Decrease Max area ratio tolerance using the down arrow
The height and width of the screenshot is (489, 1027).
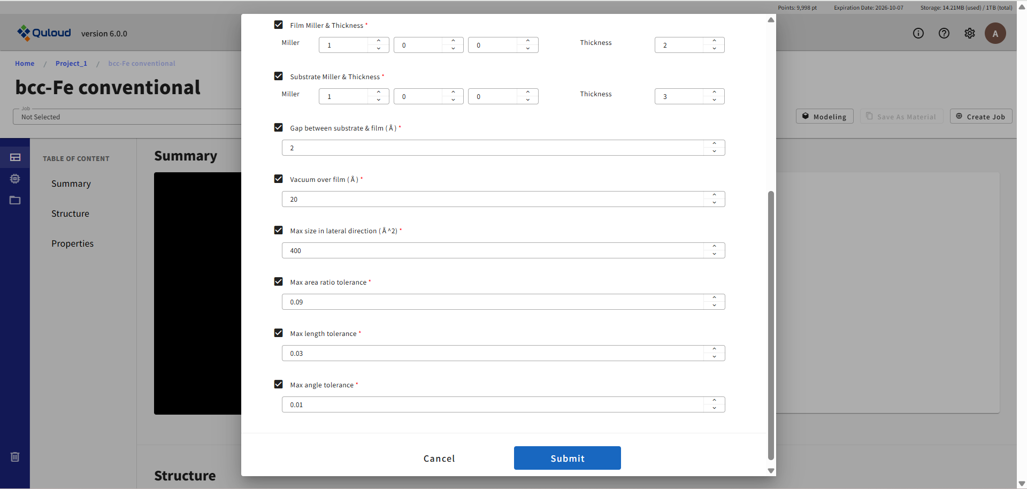tap(714, 305)
